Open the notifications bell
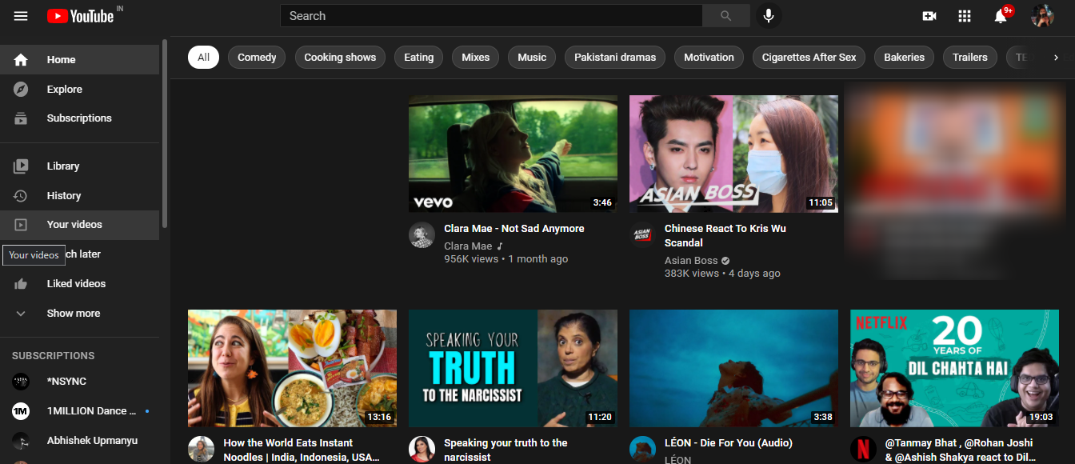1075x464 pixels. 1001,16
